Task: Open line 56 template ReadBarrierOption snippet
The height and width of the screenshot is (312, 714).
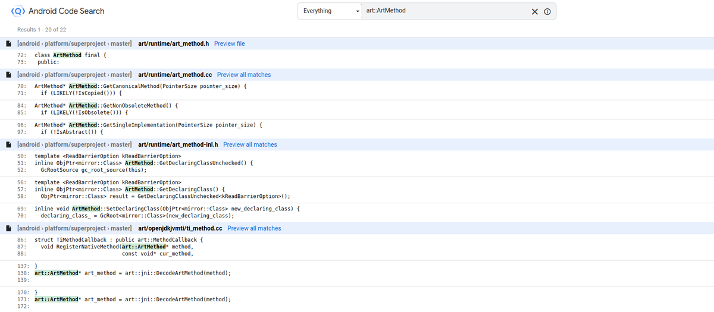Action: pos(107,182)
